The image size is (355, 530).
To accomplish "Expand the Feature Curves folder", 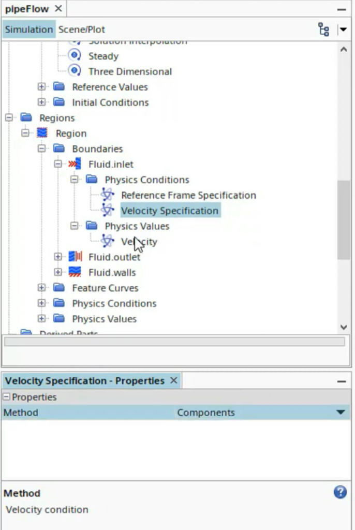I will click(x=41, y=288).
